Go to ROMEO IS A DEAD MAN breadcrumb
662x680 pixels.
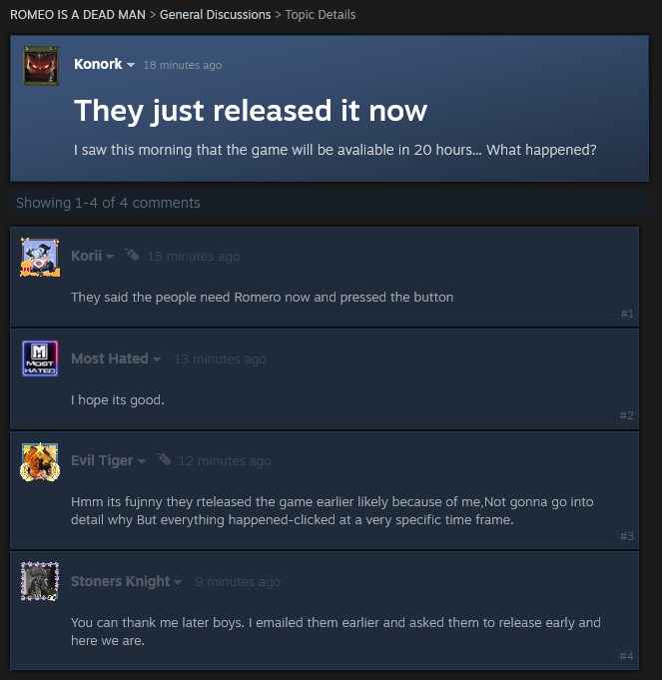pos(78,15)
